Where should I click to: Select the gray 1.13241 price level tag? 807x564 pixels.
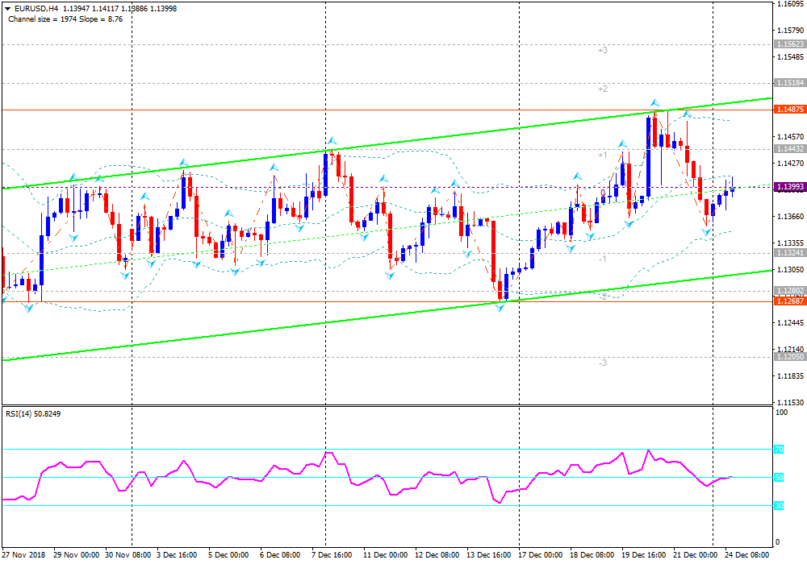click(789, 253)
